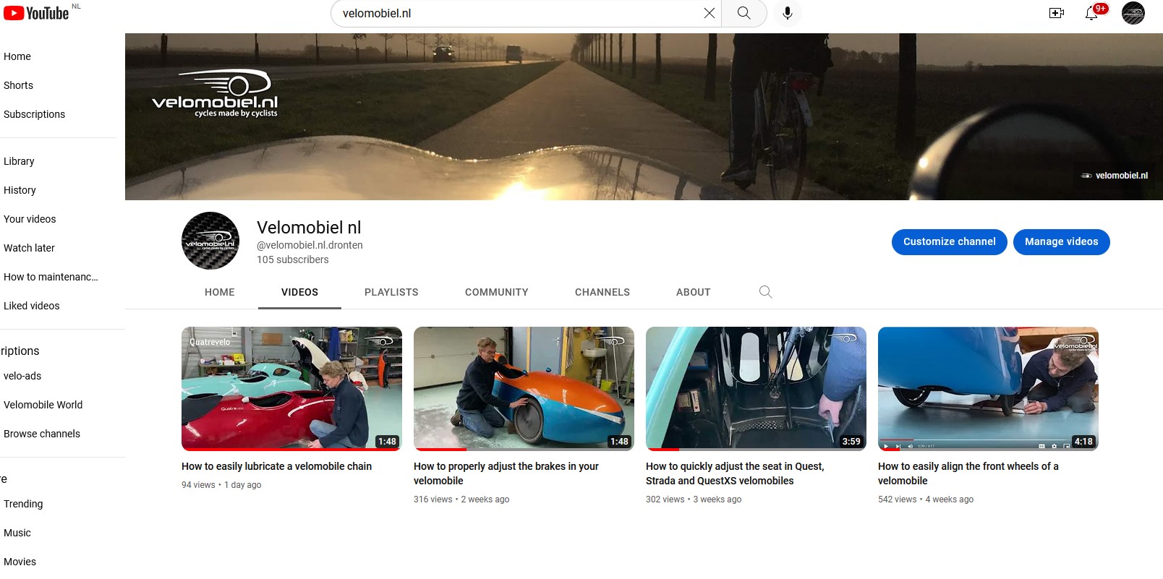1163x579 pixels.
Task: Open Watch later in sidebar
Action: point(29,248)
